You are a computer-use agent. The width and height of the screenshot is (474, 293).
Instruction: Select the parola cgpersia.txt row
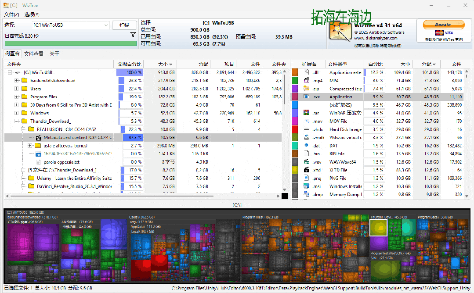143,162
